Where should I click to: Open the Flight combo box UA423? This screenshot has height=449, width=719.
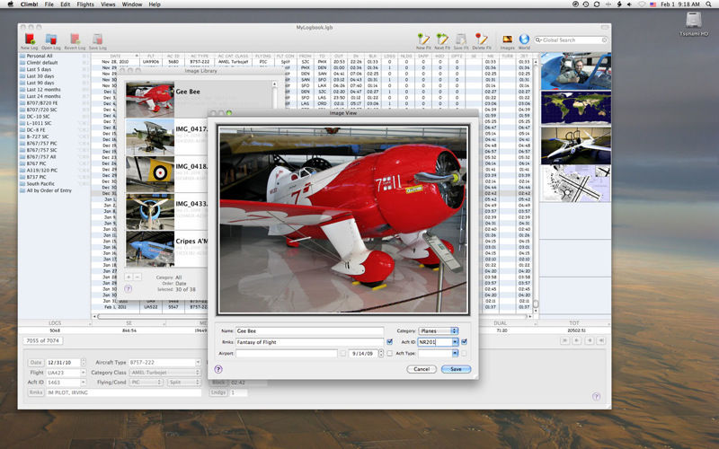[66, 373]
